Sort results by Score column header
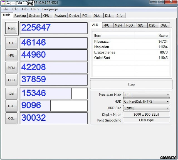178x160 pixels. click(152, 35)
